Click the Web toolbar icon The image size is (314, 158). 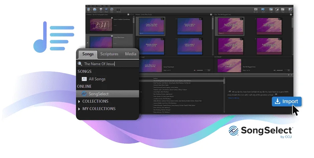pyautogui.click(x=112, y=10)
